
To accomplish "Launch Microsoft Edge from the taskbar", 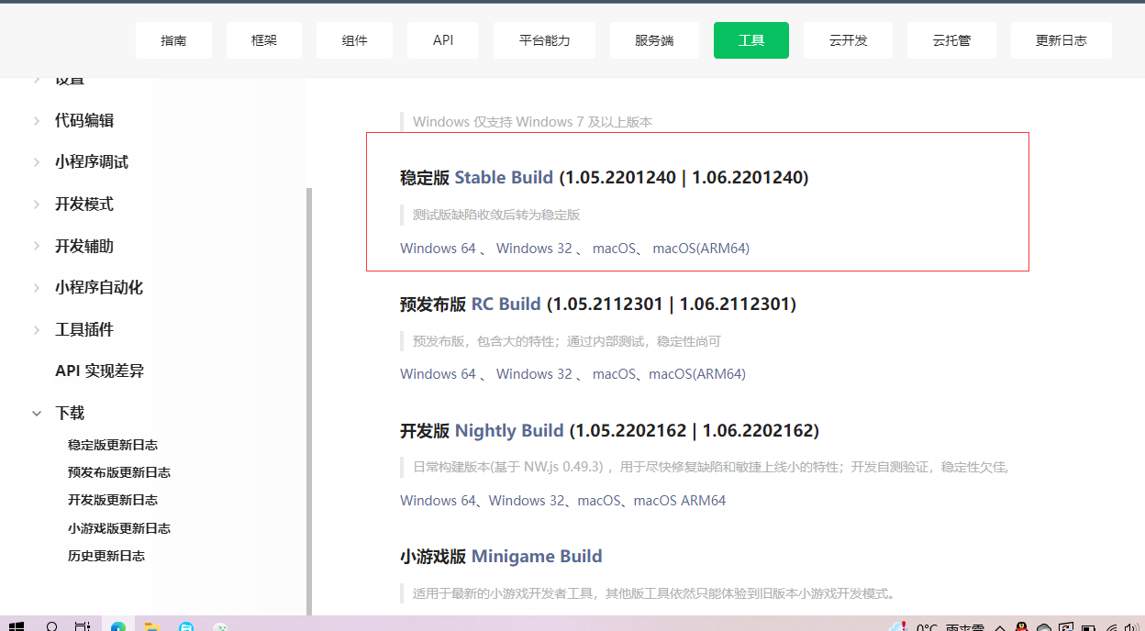I will (117, 625).
